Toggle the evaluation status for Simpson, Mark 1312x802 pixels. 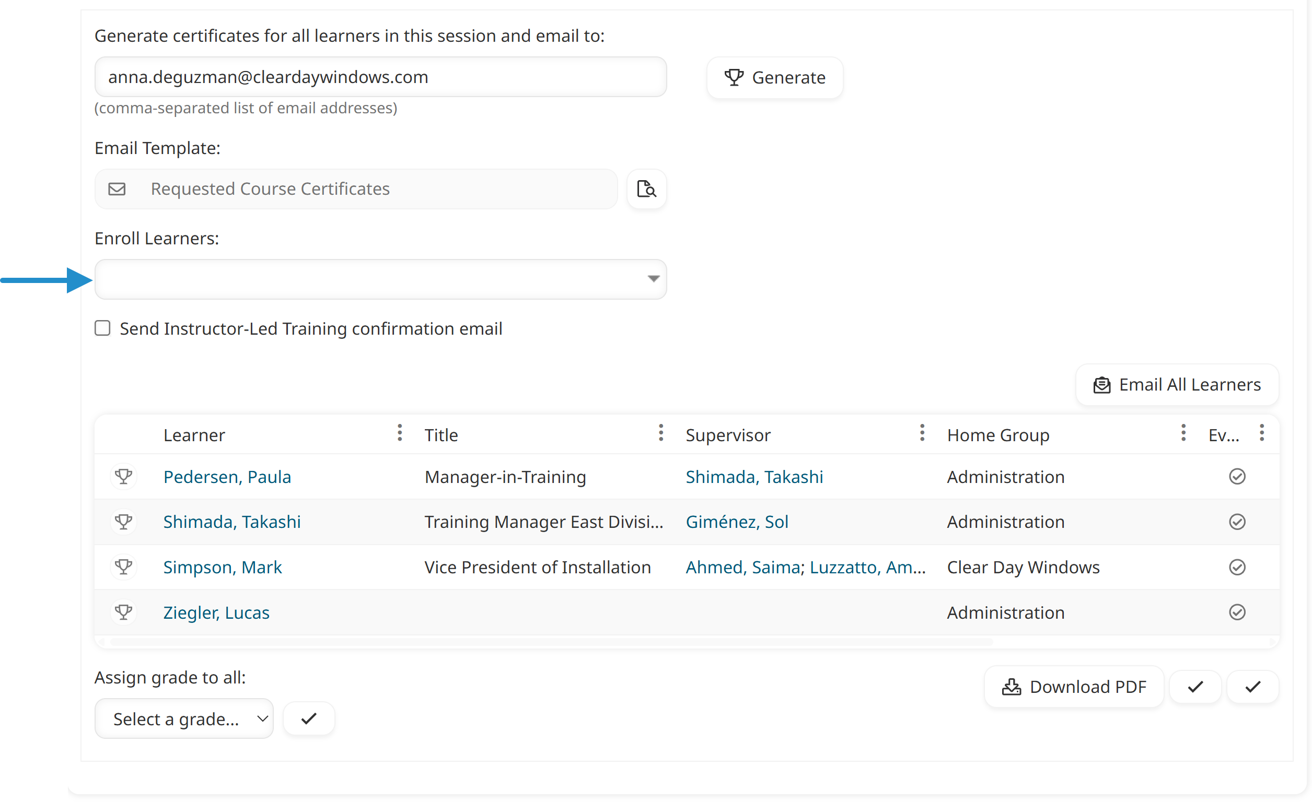(1237, 567)
